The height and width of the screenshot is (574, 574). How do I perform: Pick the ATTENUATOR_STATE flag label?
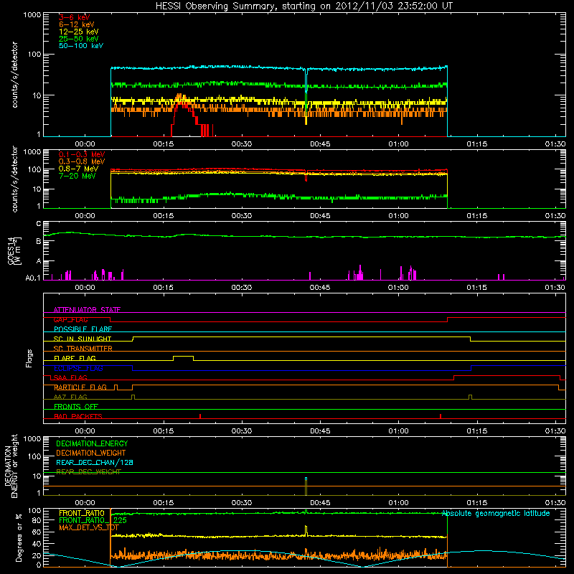pos(87,310)
